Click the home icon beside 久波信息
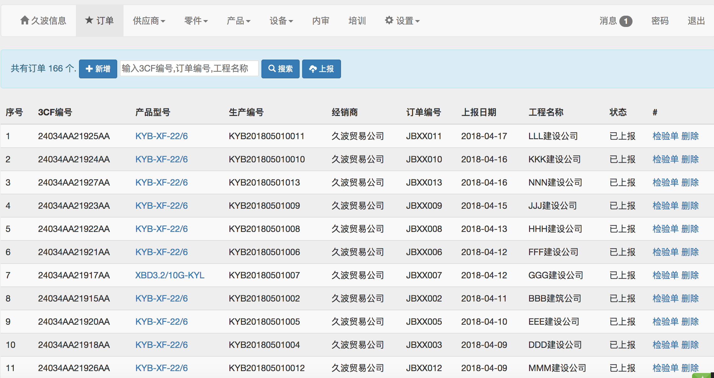 click(x=24, y=20)
